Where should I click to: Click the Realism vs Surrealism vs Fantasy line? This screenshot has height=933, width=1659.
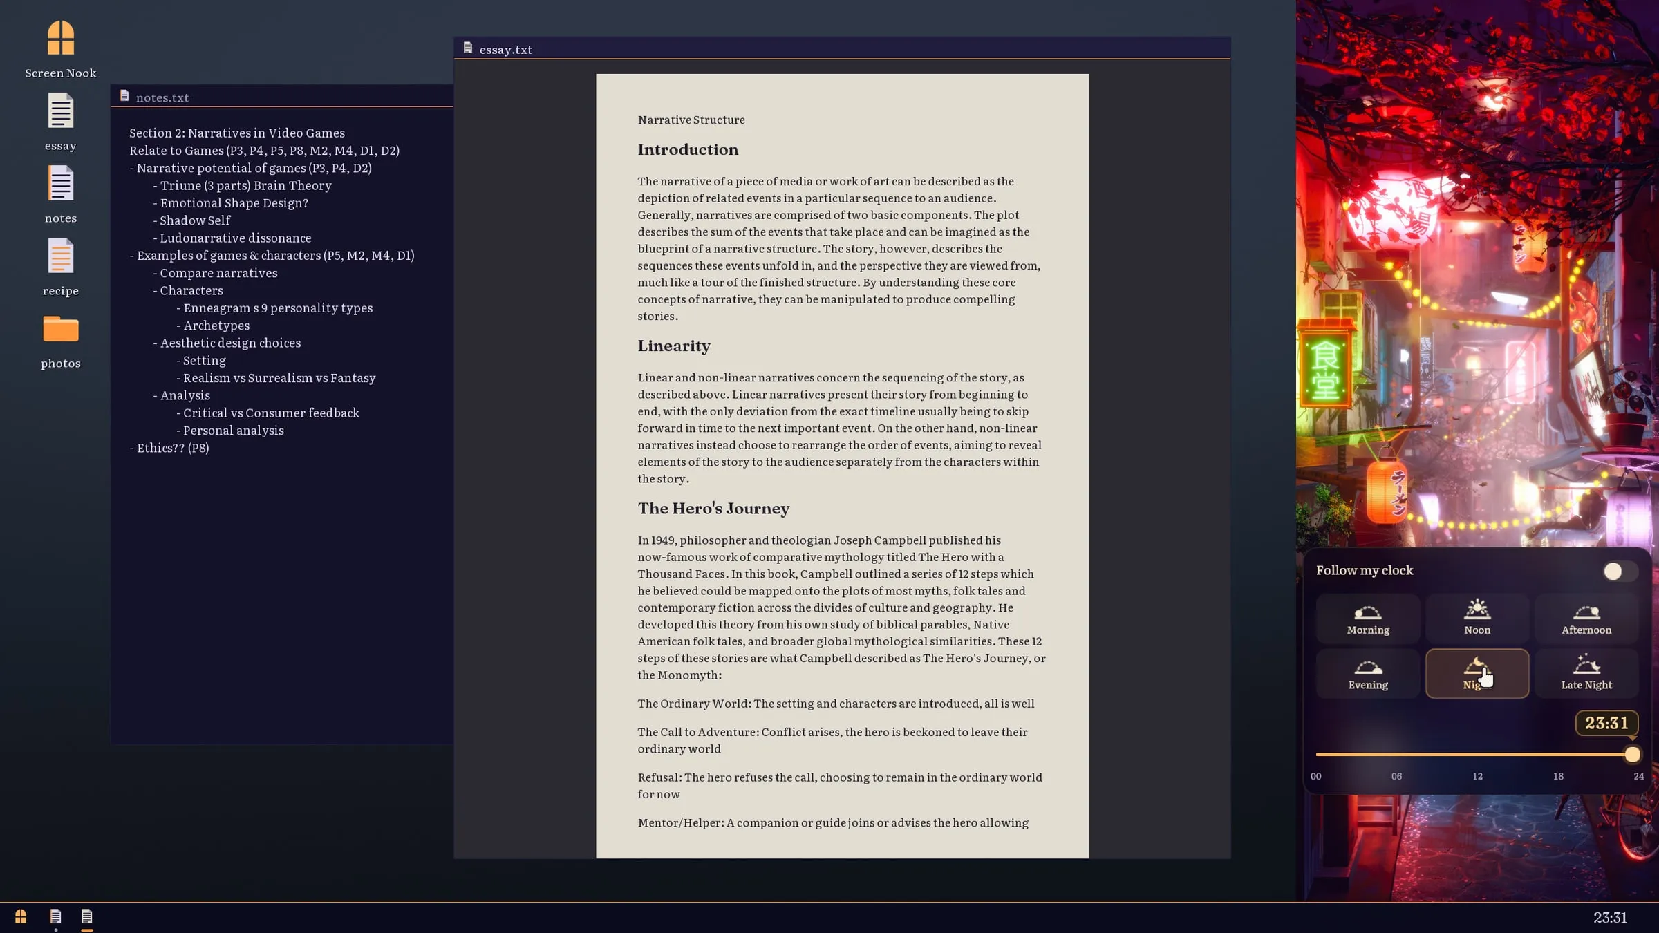point(276,378)
